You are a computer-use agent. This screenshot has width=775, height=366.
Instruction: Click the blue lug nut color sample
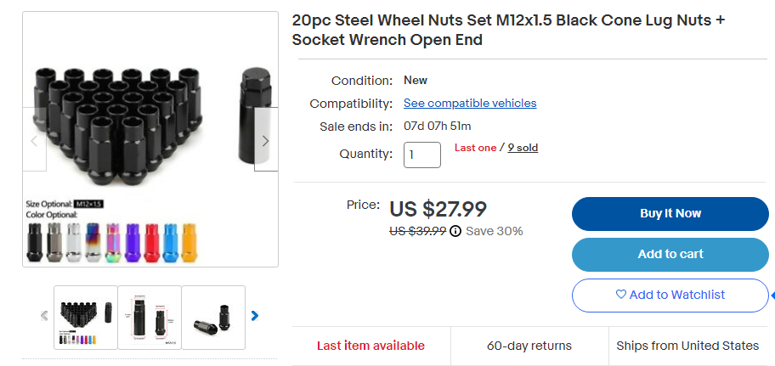point(171,243)
